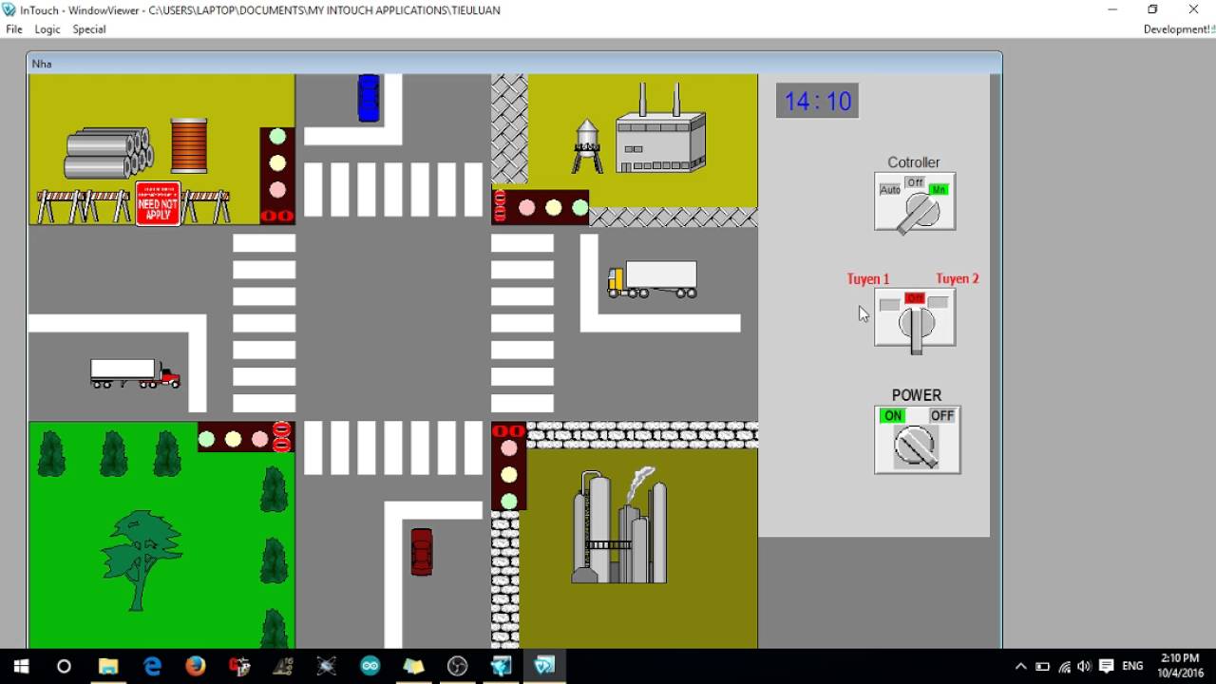This screenshot has width=1216, height=684.
Task: Click the Development! link at top right
Action: pos(1179,29)
